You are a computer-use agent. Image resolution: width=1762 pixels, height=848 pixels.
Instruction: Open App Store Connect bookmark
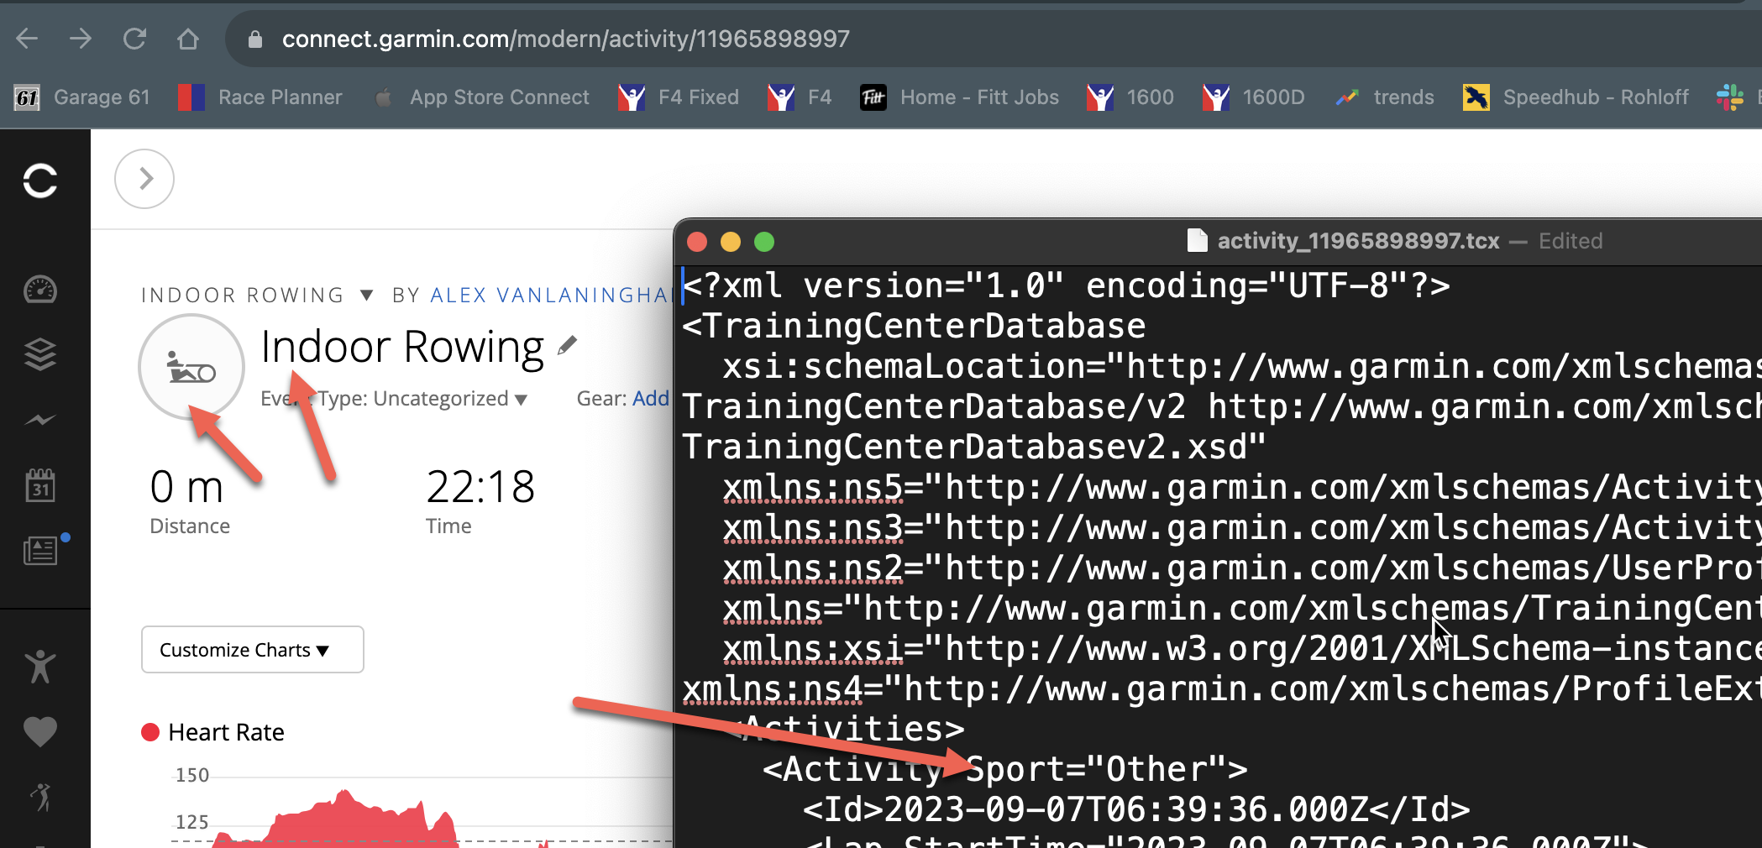(481, 97)
